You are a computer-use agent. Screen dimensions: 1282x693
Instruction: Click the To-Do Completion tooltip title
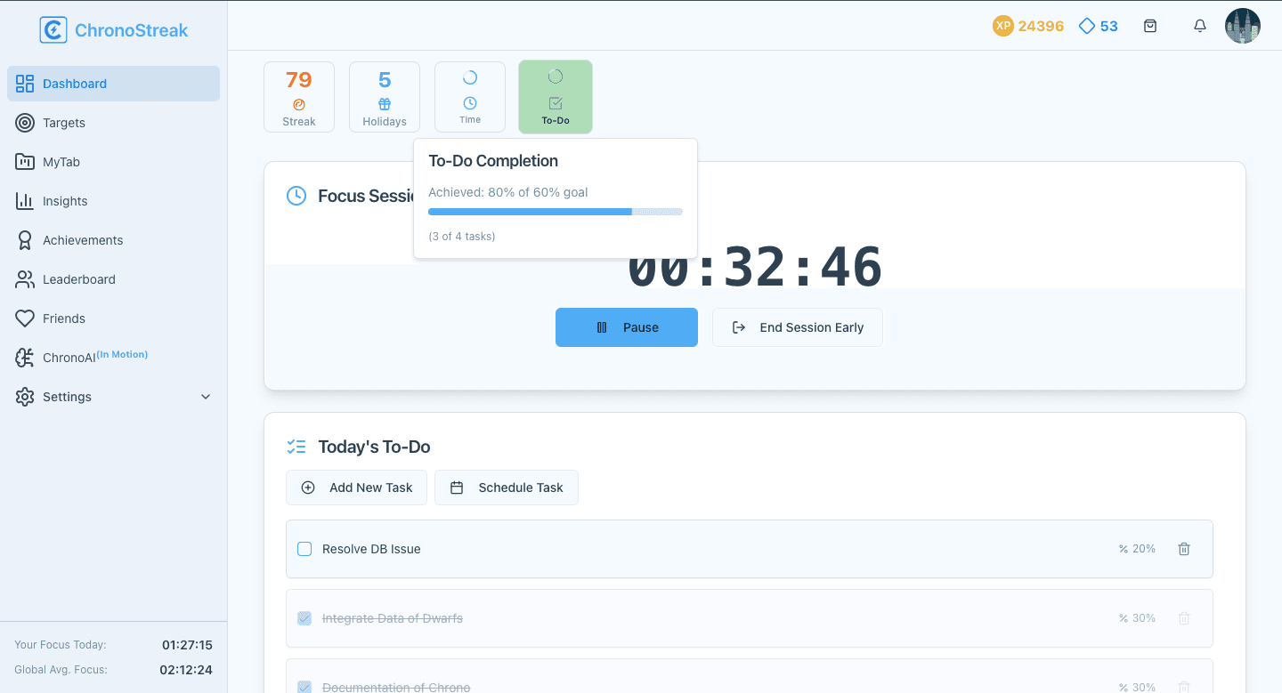[493, 161]
